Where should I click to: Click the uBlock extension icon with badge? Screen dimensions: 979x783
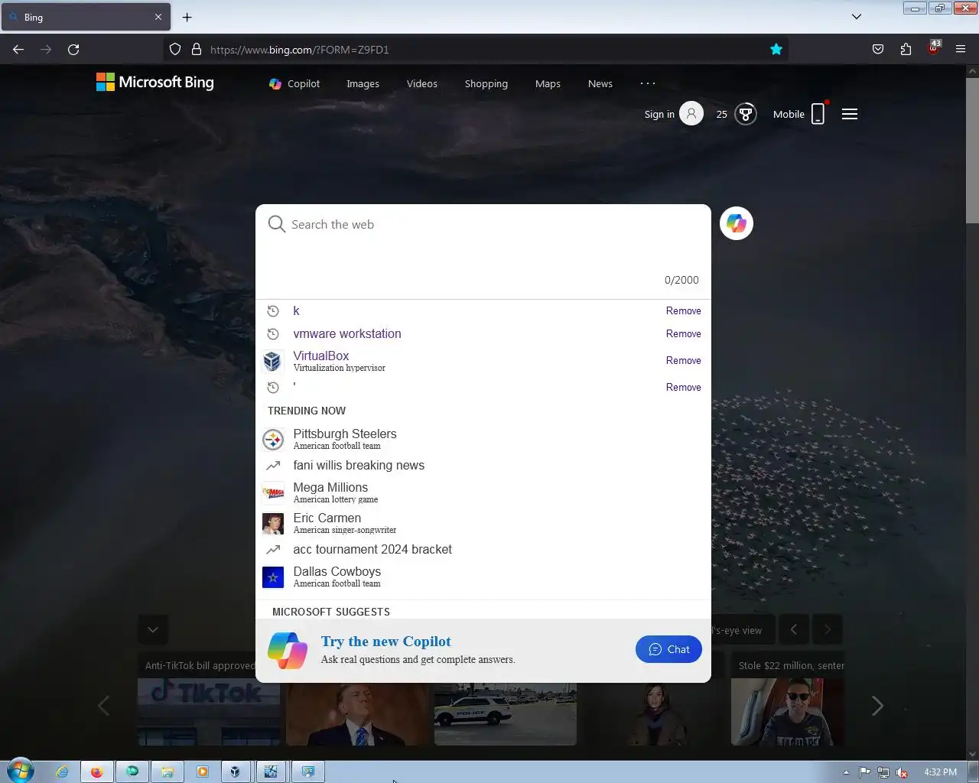pyautogui.click(x=934, y=48)
